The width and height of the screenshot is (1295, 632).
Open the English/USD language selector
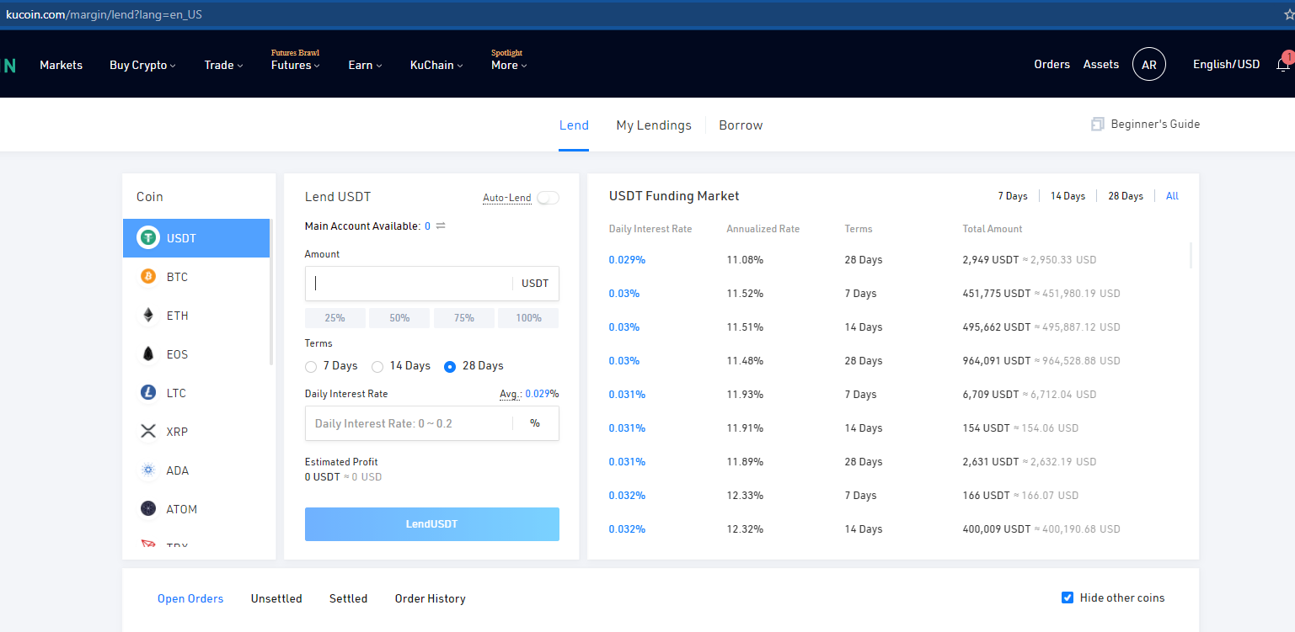click(x=1226, y=65)
